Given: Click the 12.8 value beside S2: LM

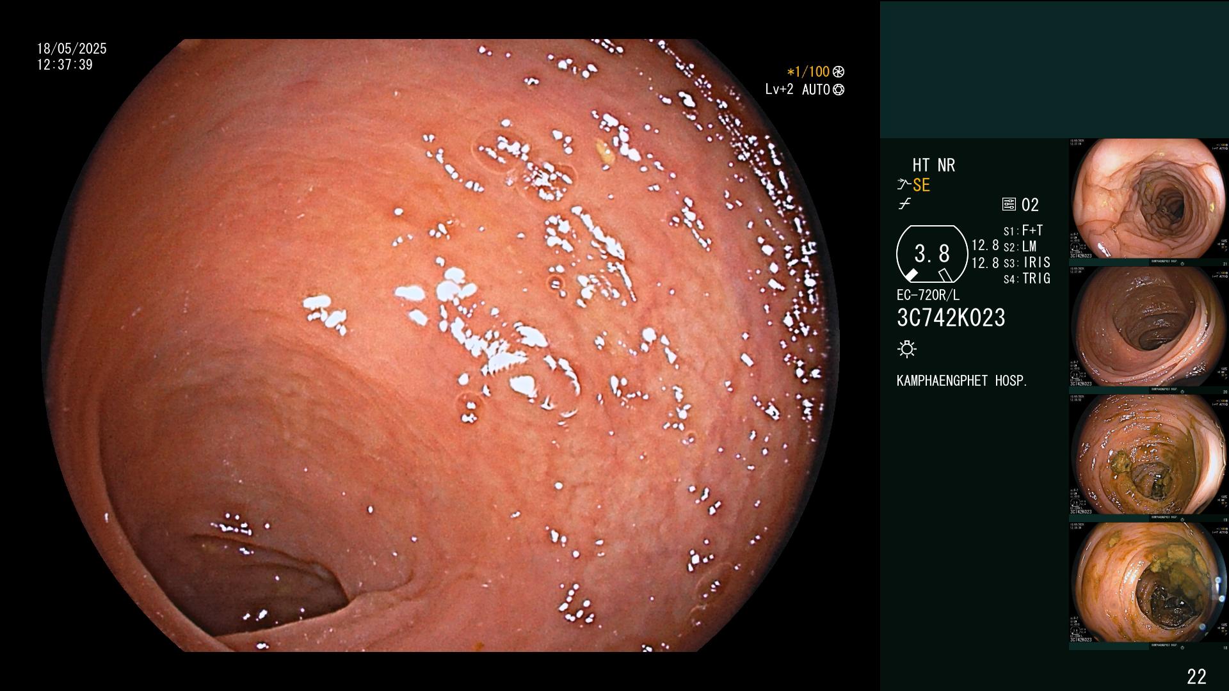Looking at the screenshot, I should click(985, 246).
